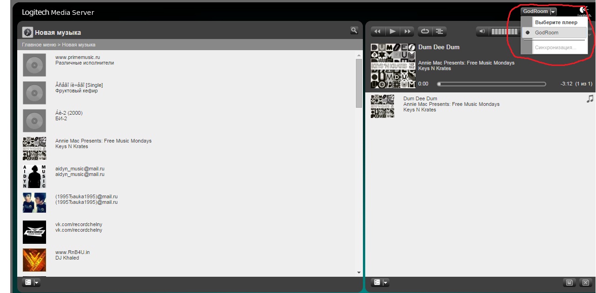Open search with the magnifier icon

click(354, 31)
